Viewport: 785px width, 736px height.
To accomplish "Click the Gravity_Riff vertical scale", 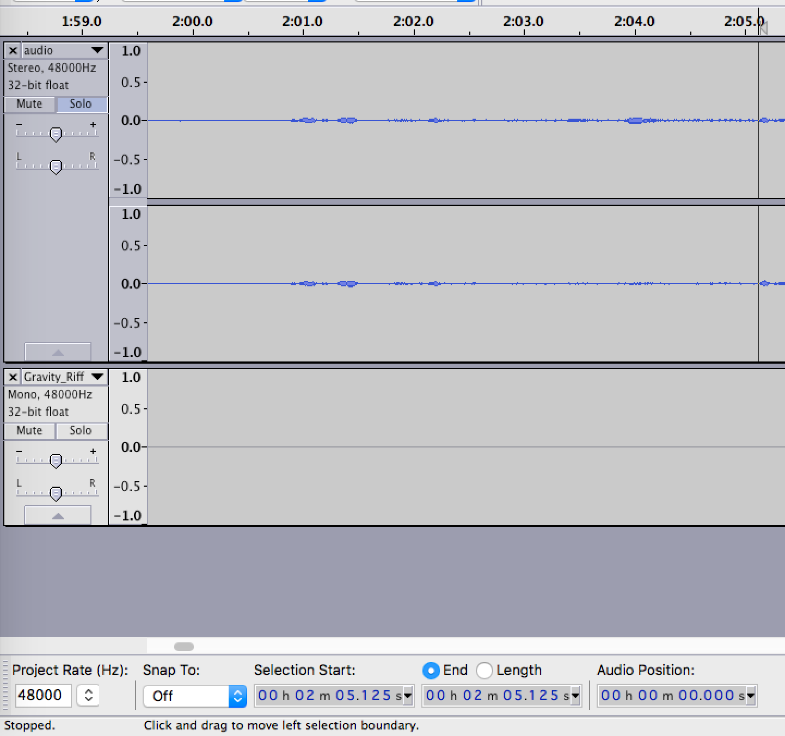I will 128,447.
